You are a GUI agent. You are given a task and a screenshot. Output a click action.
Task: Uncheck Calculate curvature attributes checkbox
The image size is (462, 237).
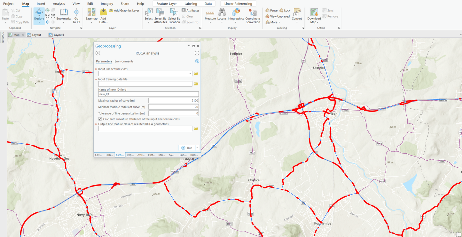click(x=100, y=119)
